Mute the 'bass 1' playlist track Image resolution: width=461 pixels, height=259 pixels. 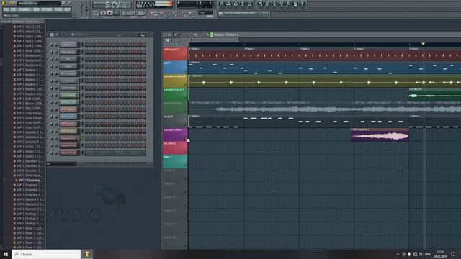pyautogui.click(x=186, y=125)
